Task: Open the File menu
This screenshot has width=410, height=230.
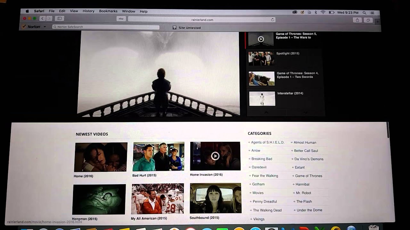Action: pos(52,11)
